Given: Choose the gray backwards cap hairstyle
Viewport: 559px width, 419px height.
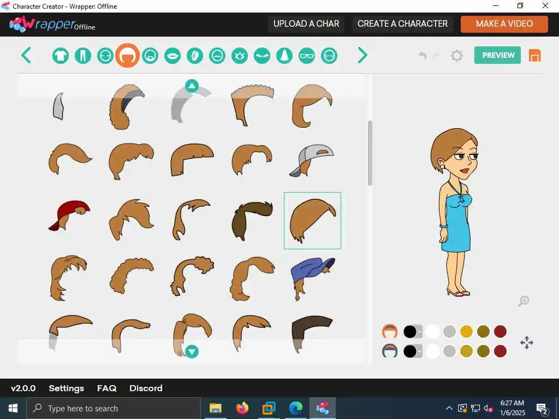Looking at the screenshot, I should click(312, 160).
